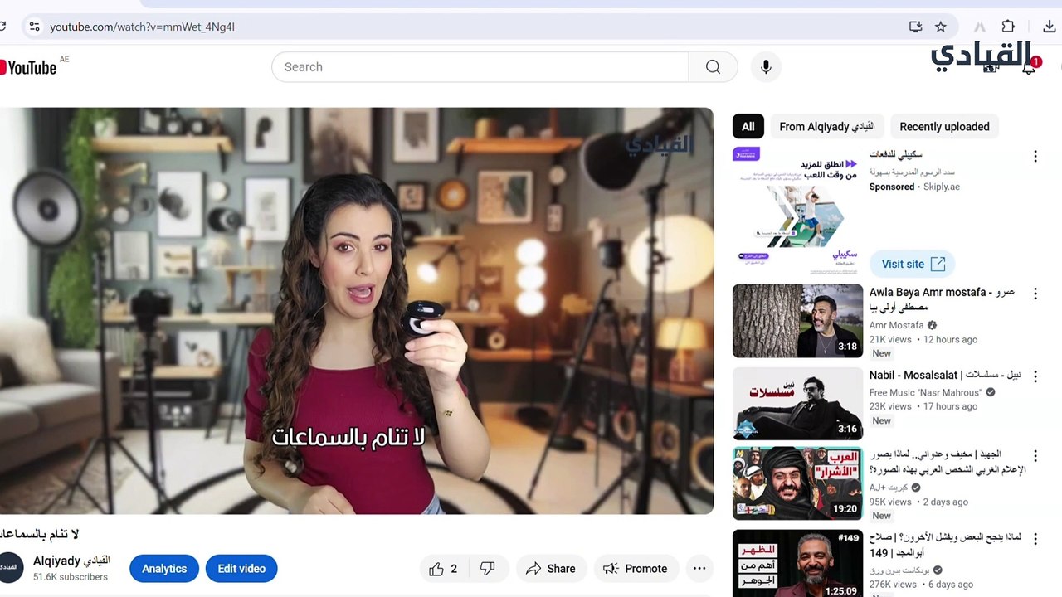
Task: Select the From Alqiyady filter chip
Action: [827, 127]
